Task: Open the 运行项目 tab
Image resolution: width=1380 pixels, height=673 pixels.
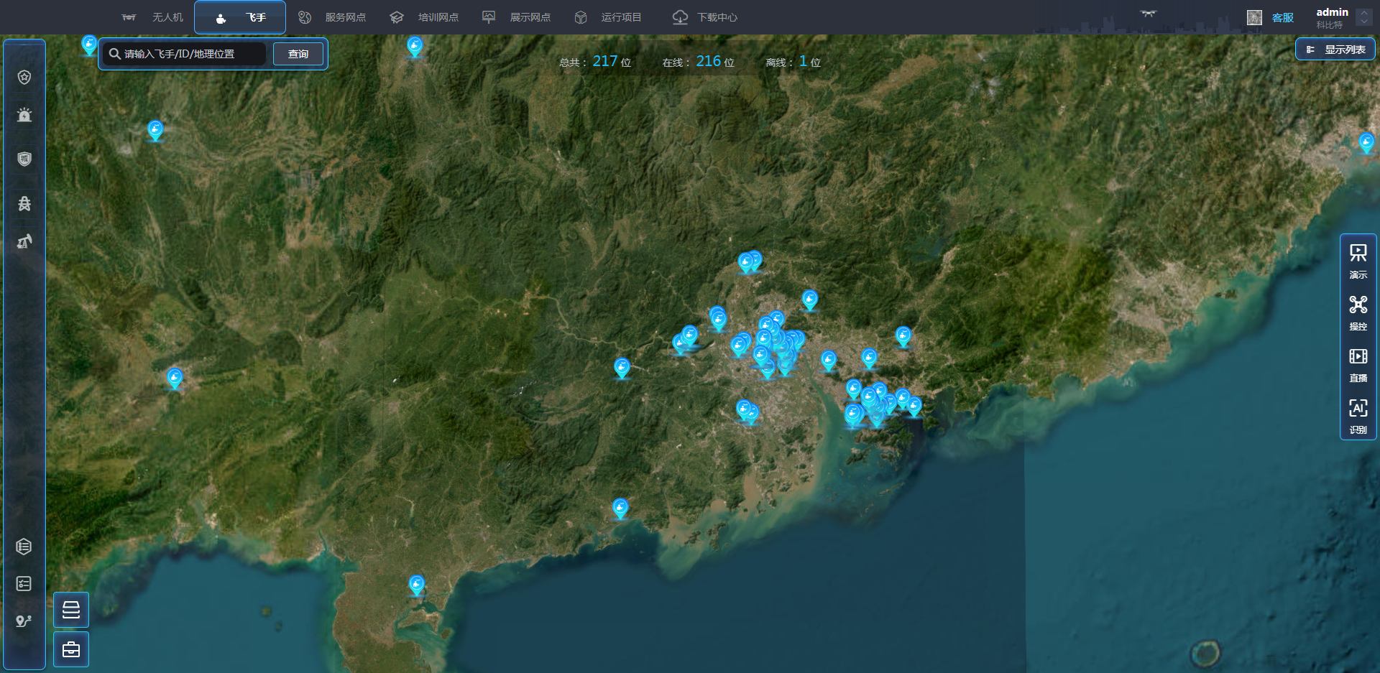Action: tap(608, 17)
